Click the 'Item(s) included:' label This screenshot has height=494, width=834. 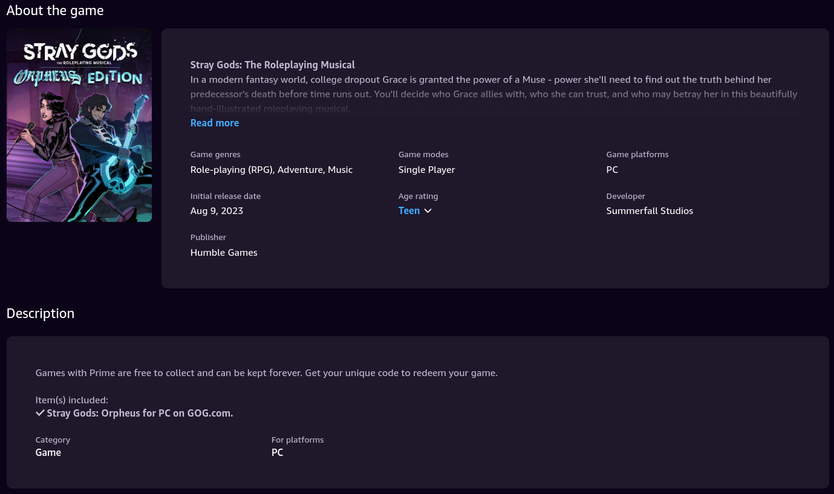(x=71, y=400)
